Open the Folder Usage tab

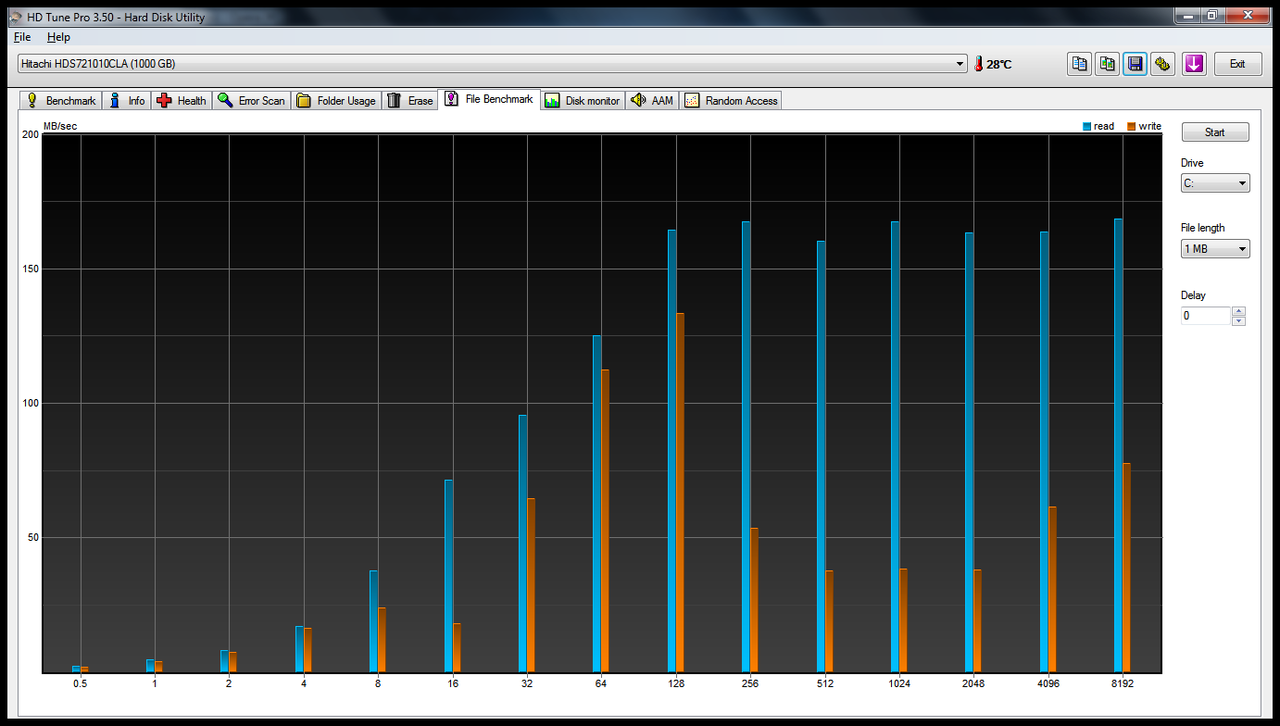click(x=335, y=100)
